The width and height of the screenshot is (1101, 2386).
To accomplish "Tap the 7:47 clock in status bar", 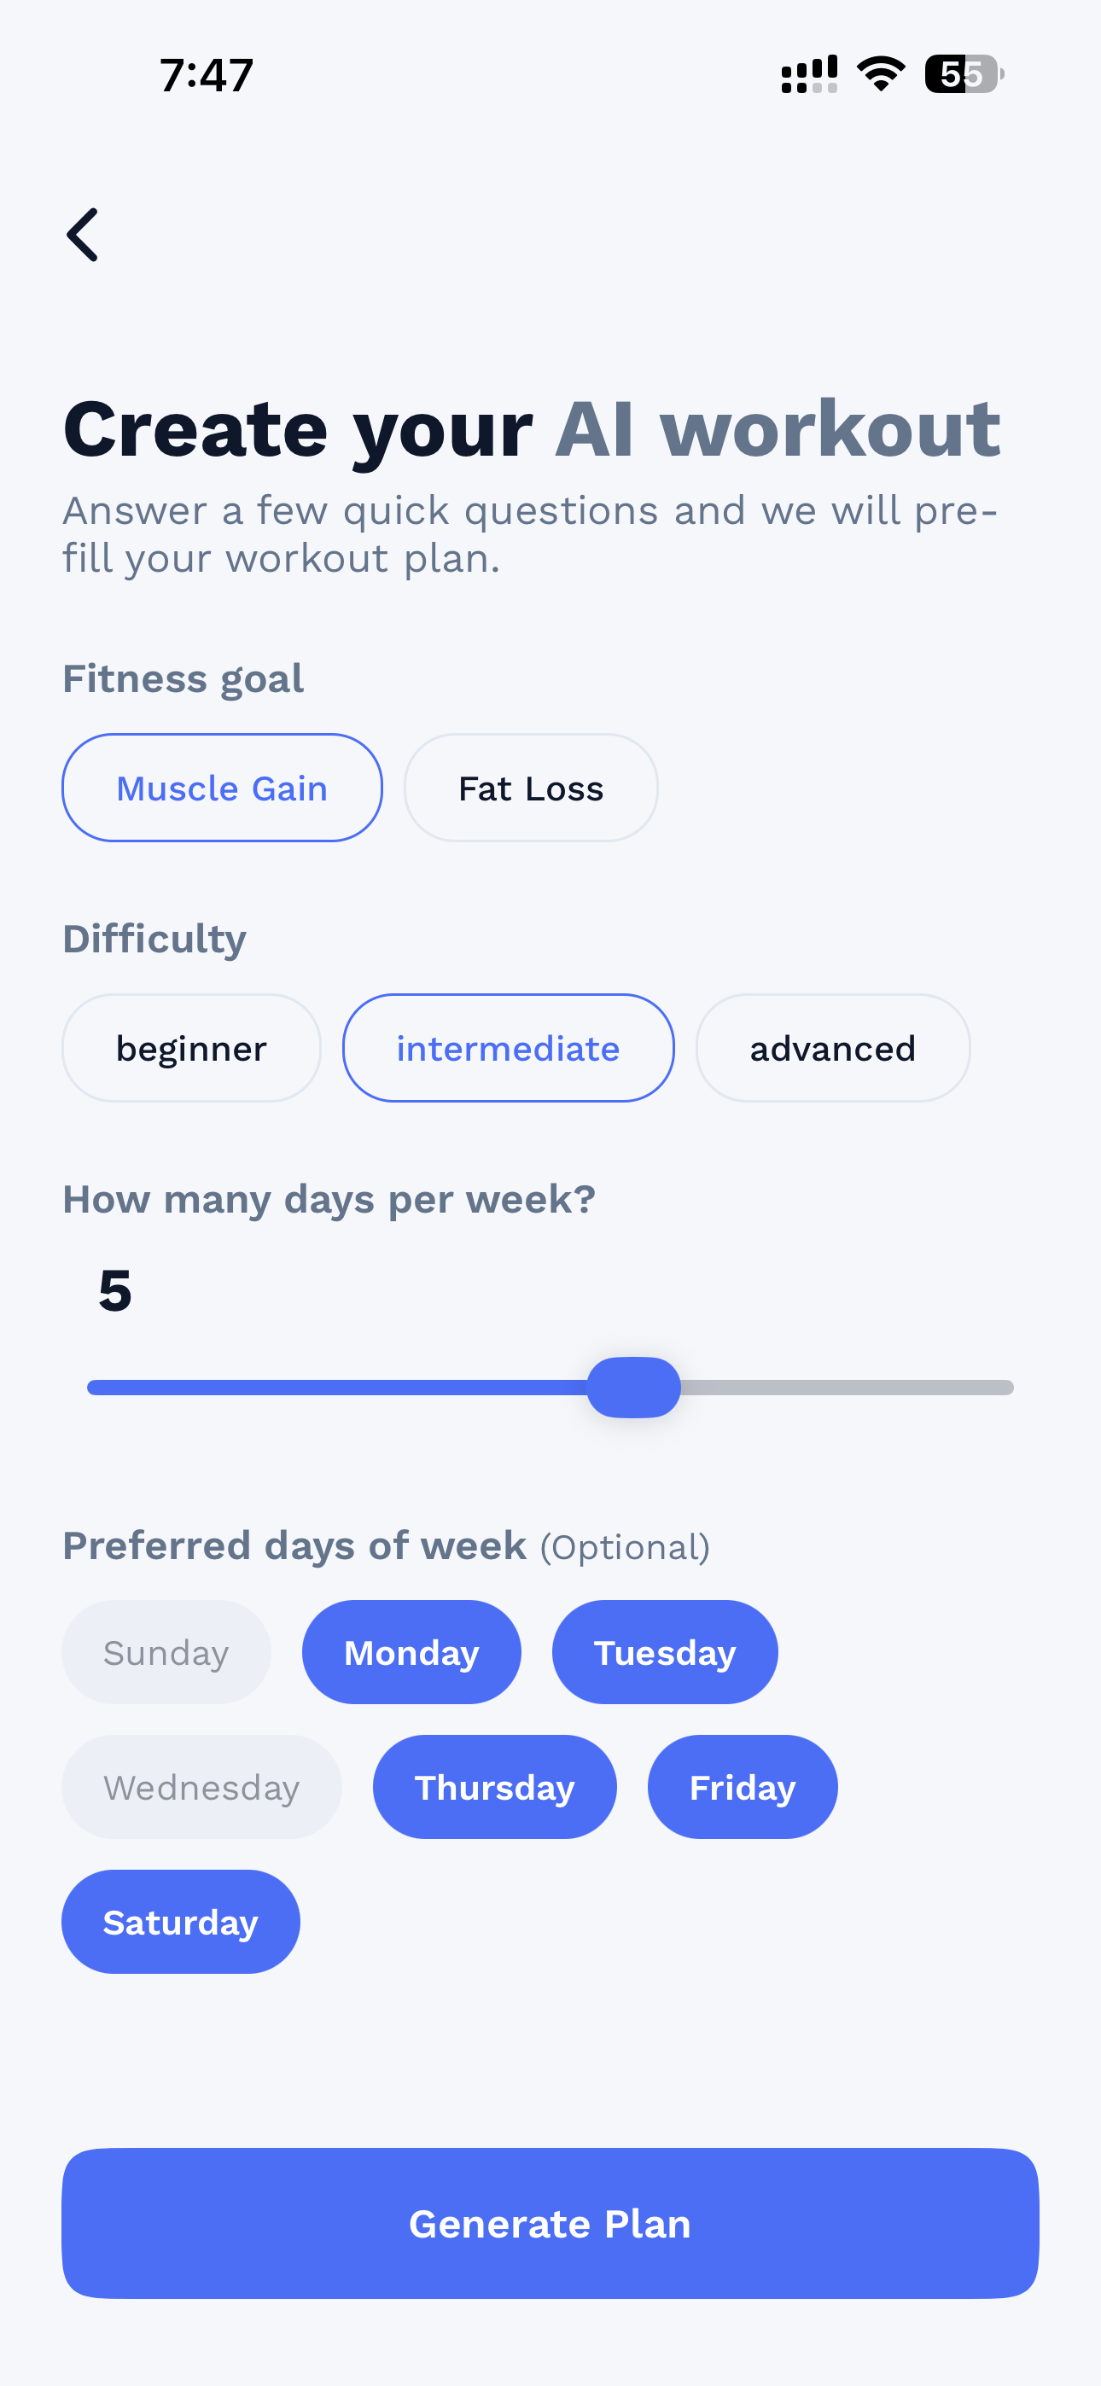I will tap(206, 75).
